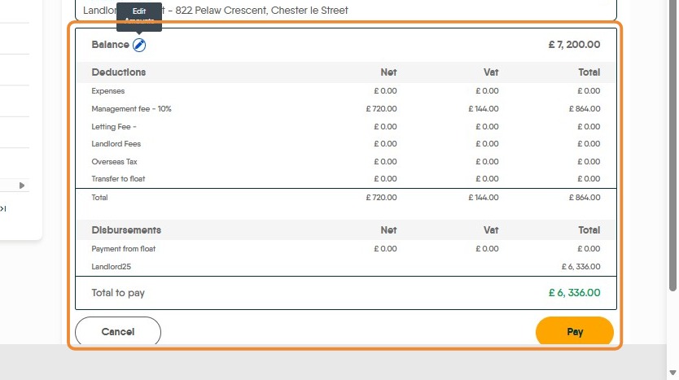Click the Letting Fee row label
The height and width of the screenshot is (380, 679).
click(114, 127)
